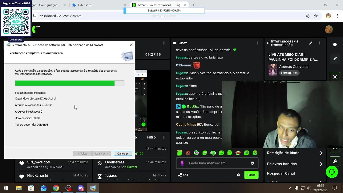Open volume control in system tray
The height and width of the screenshot is (193, 343).
pyautogui.click(x=309, y=188)
